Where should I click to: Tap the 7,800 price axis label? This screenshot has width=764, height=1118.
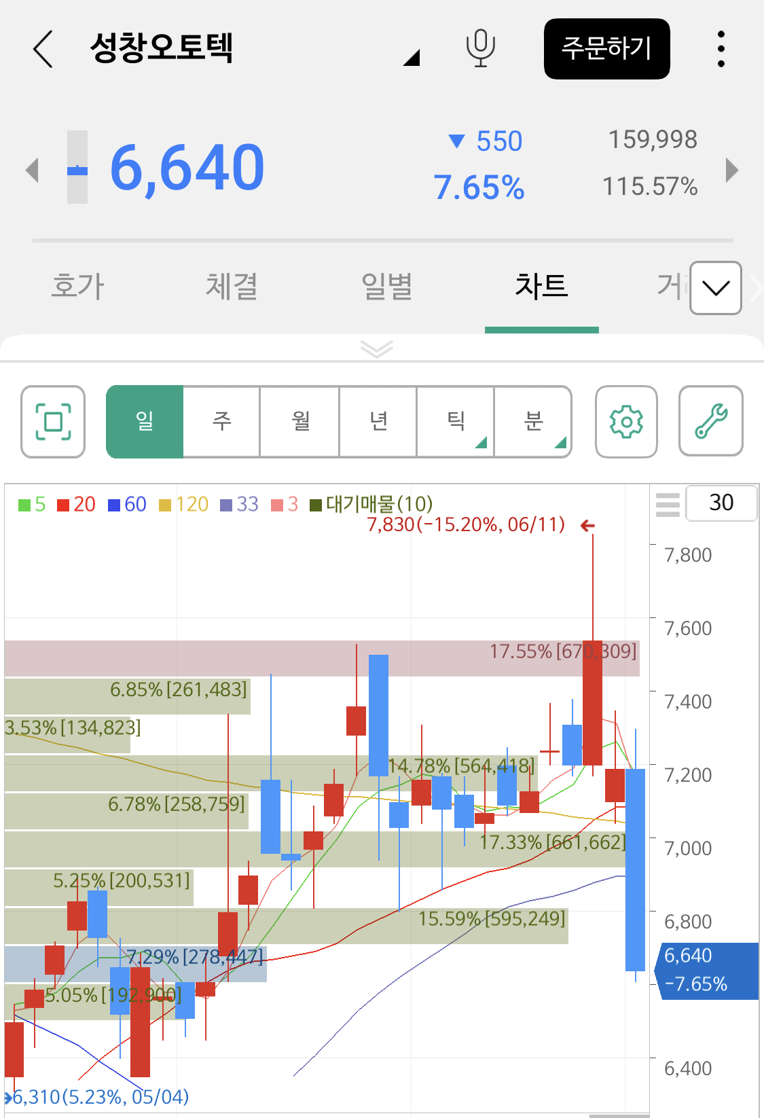688,556
